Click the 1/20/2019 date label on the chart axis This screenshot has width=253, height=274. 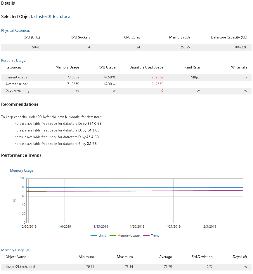coord(137,227)
